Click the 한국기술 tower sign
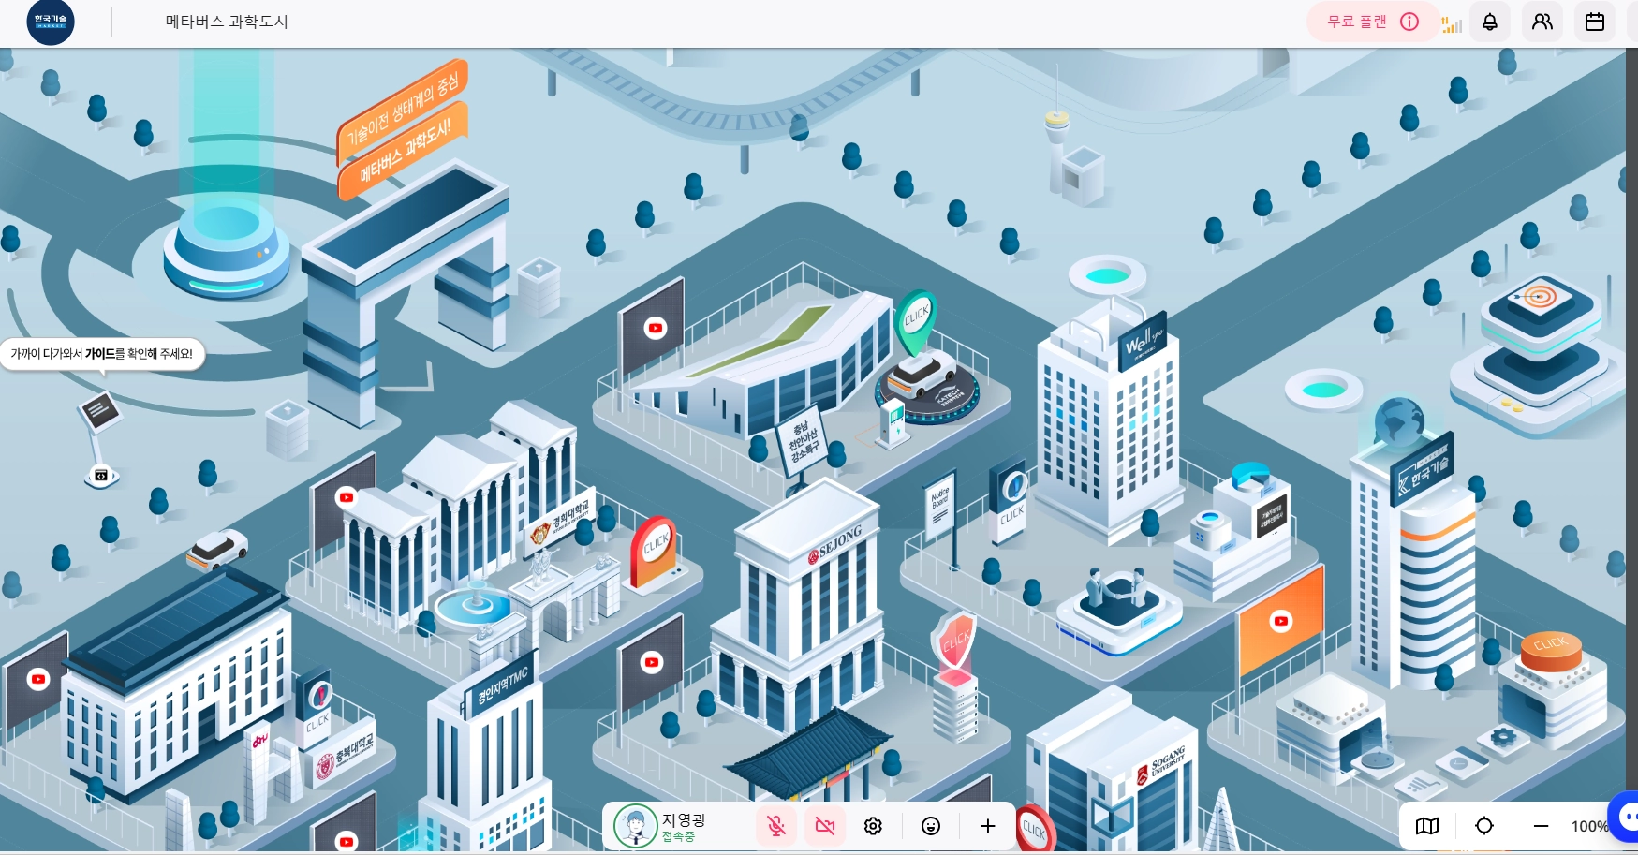The width and height of the screenshot is (1638, 855). click(1423, 469)
